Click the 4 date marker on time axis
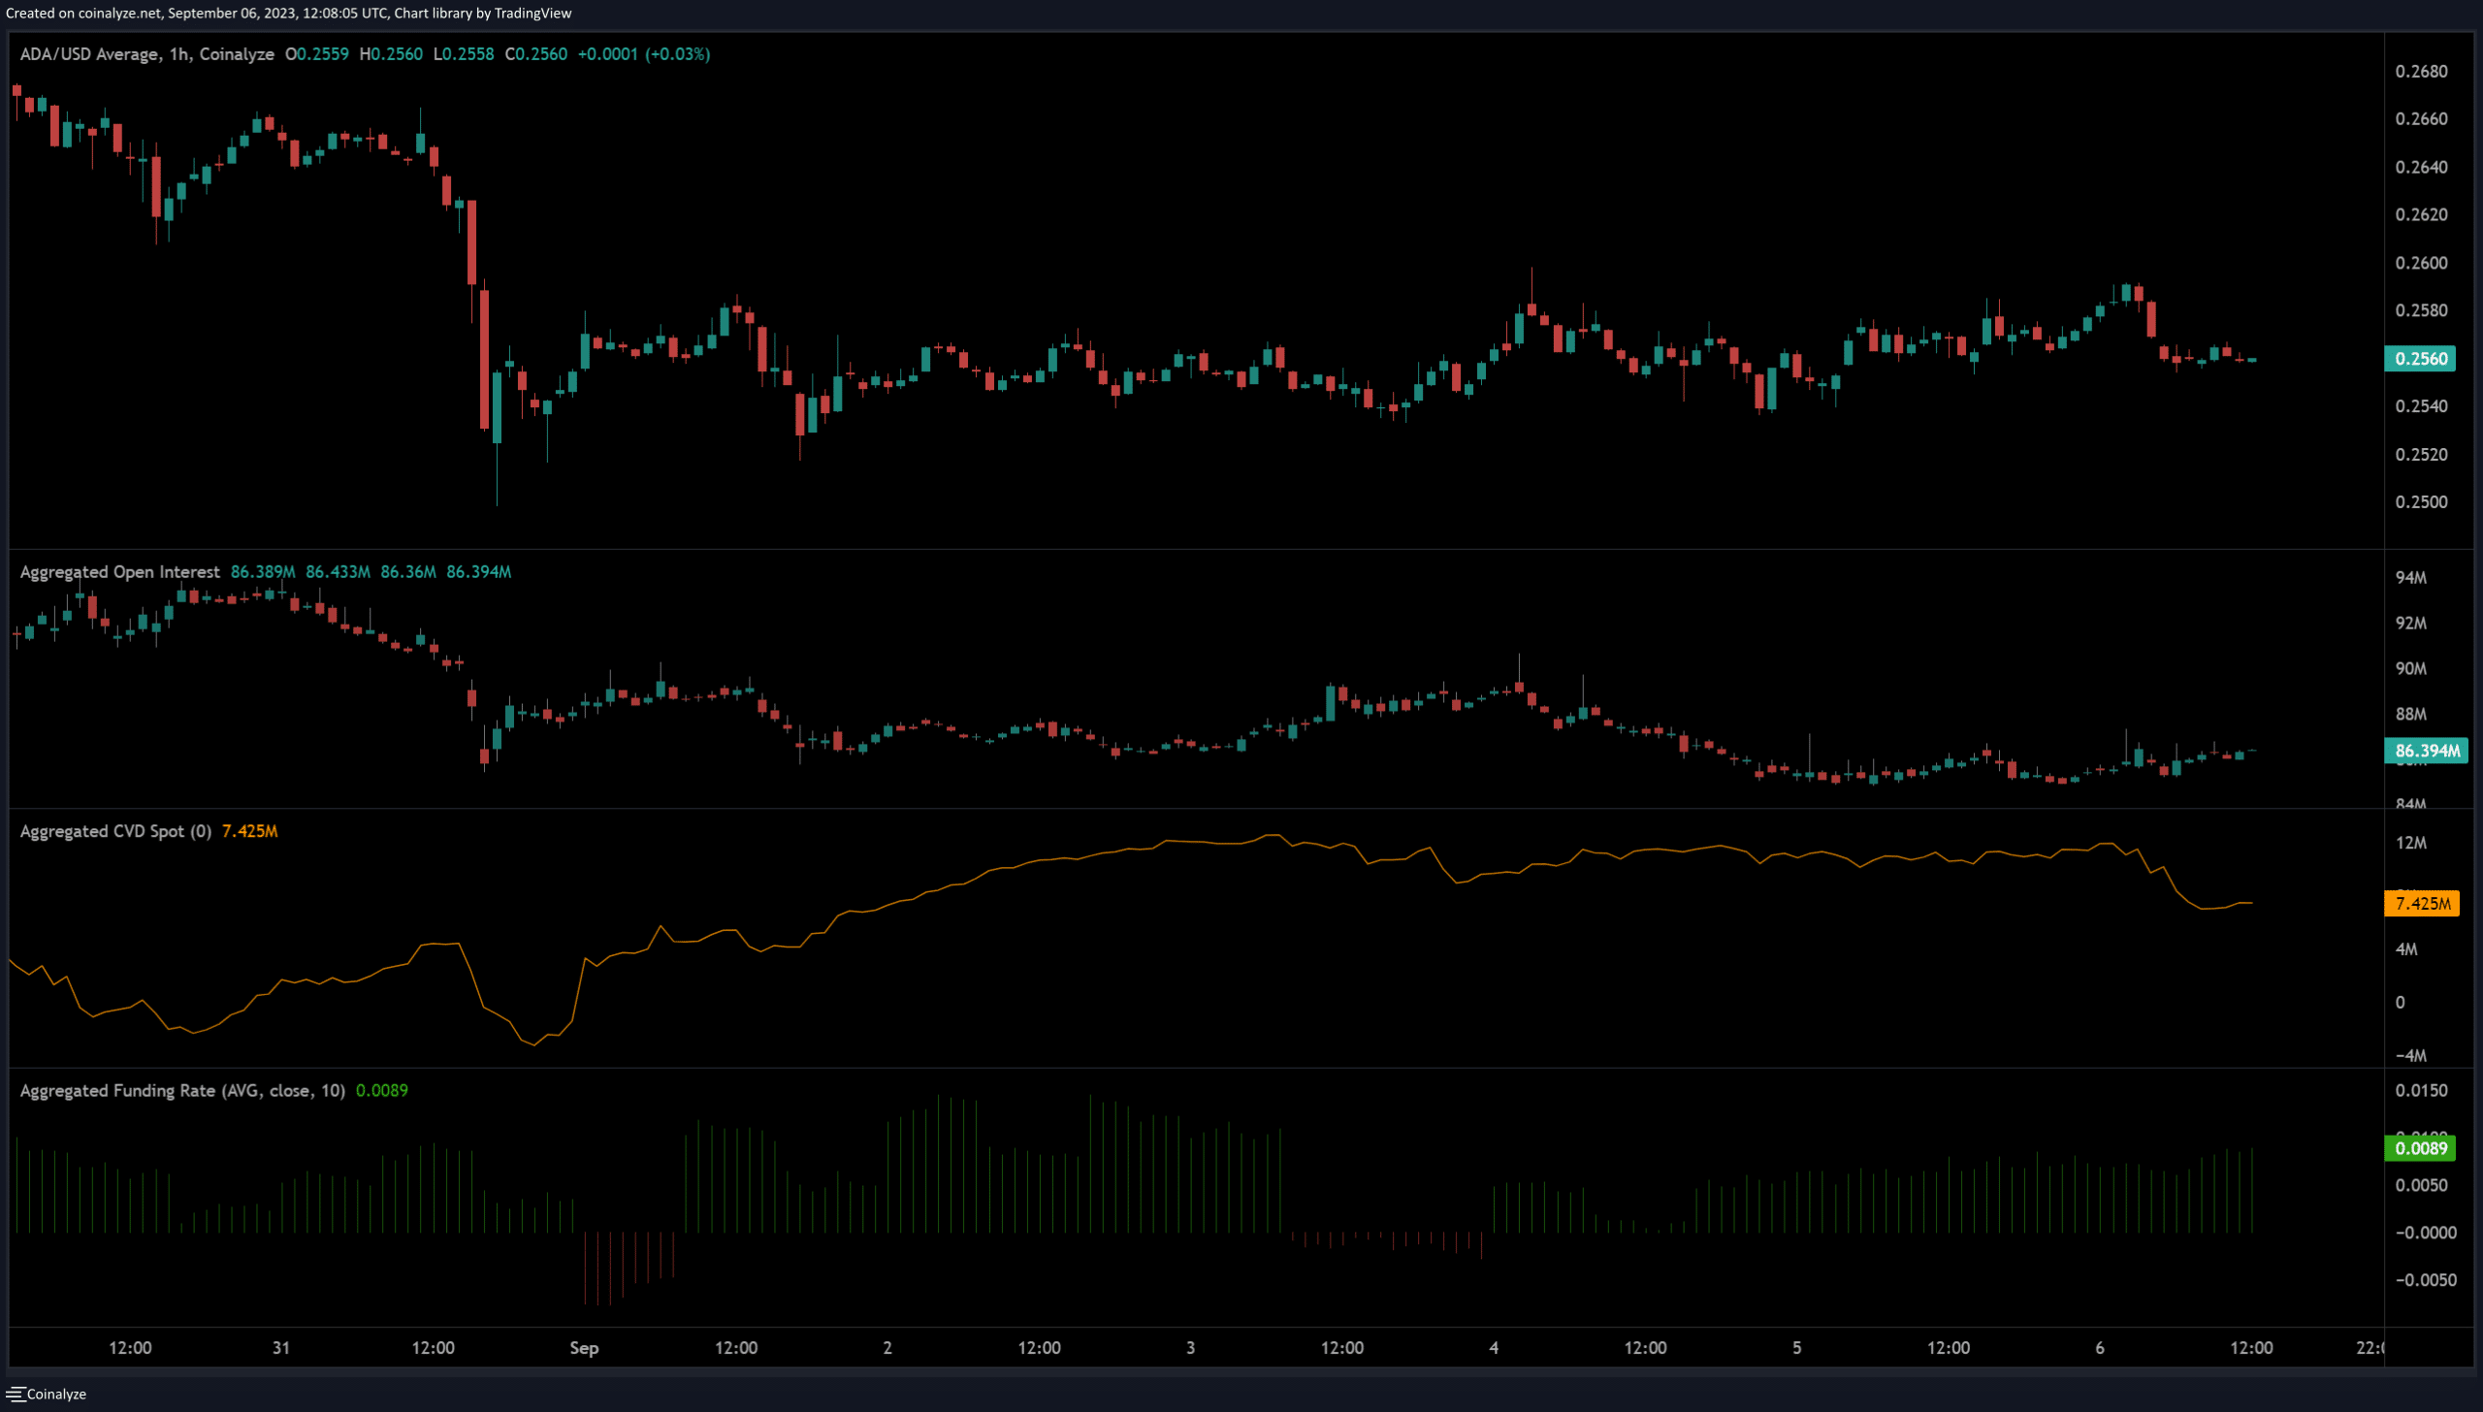The height and width of the screenshot is (1412, 2483). pos(1494,1348)
